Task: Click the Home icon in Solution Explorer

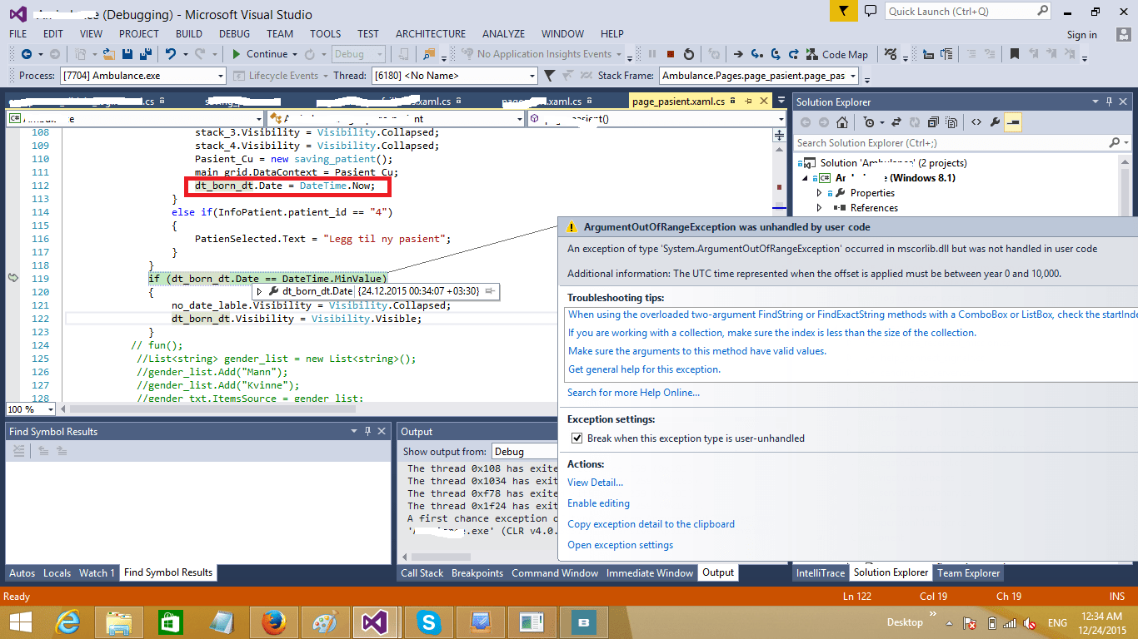Action: 842,122
